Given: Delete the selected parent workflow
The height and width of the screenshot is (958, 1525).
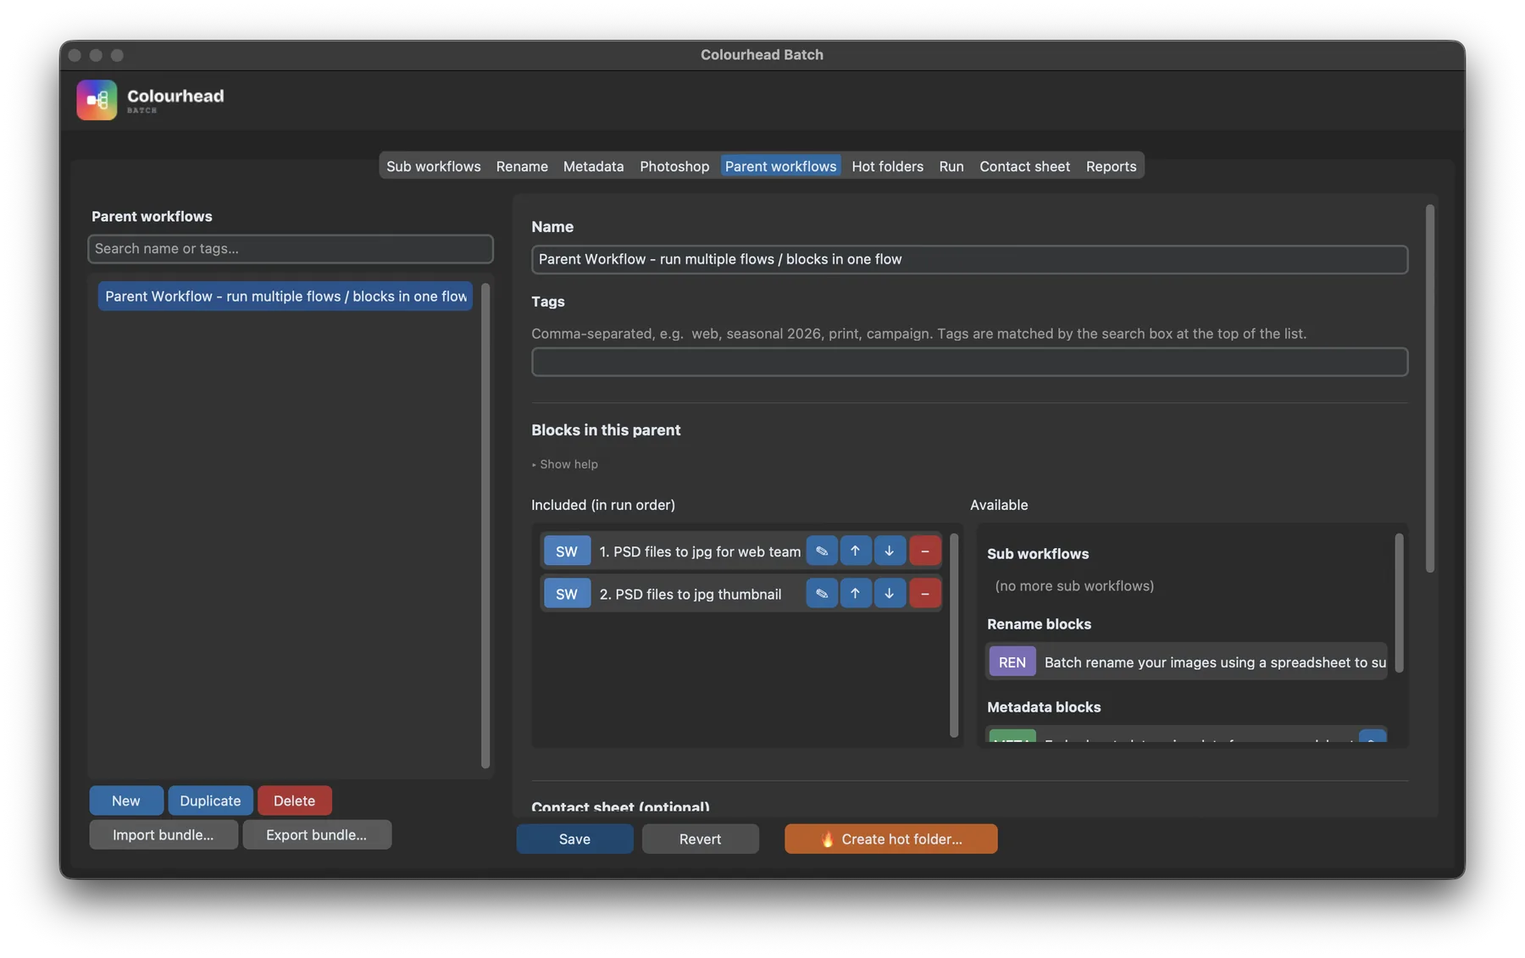Looking at the screenshot, I should 294,800.
